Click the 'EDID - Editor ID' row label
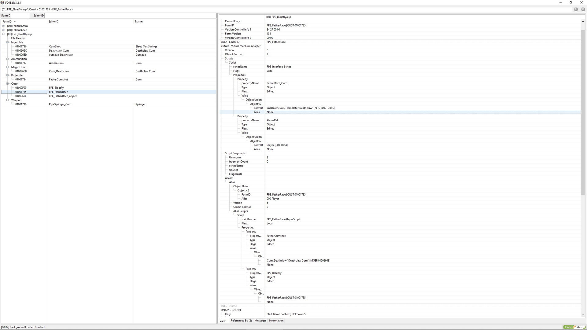This screenshot has width=587, height=330. [230, 42]
